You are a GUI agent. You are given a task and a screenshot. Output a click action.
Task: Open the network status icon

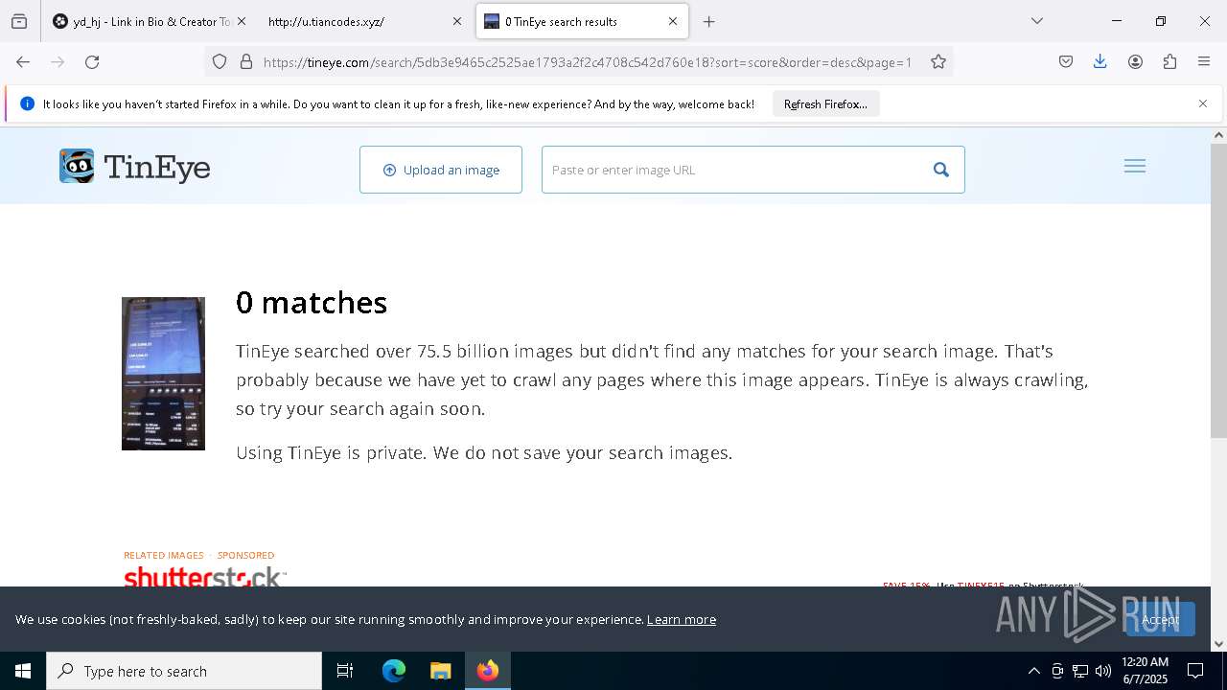tap(1080, 671)
